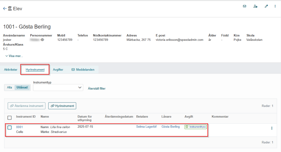Screen dimensions: 281x152
Task: Open the Instrumenttyp dropdown
Action: [58, 88]
